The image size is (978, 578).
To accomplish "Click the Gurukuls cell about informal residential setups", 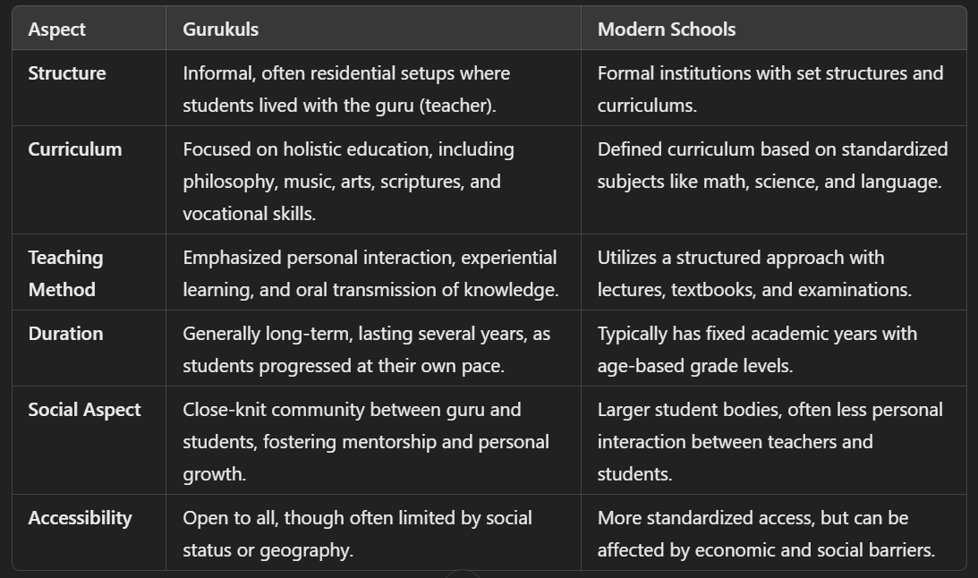I will pos(346,89).
